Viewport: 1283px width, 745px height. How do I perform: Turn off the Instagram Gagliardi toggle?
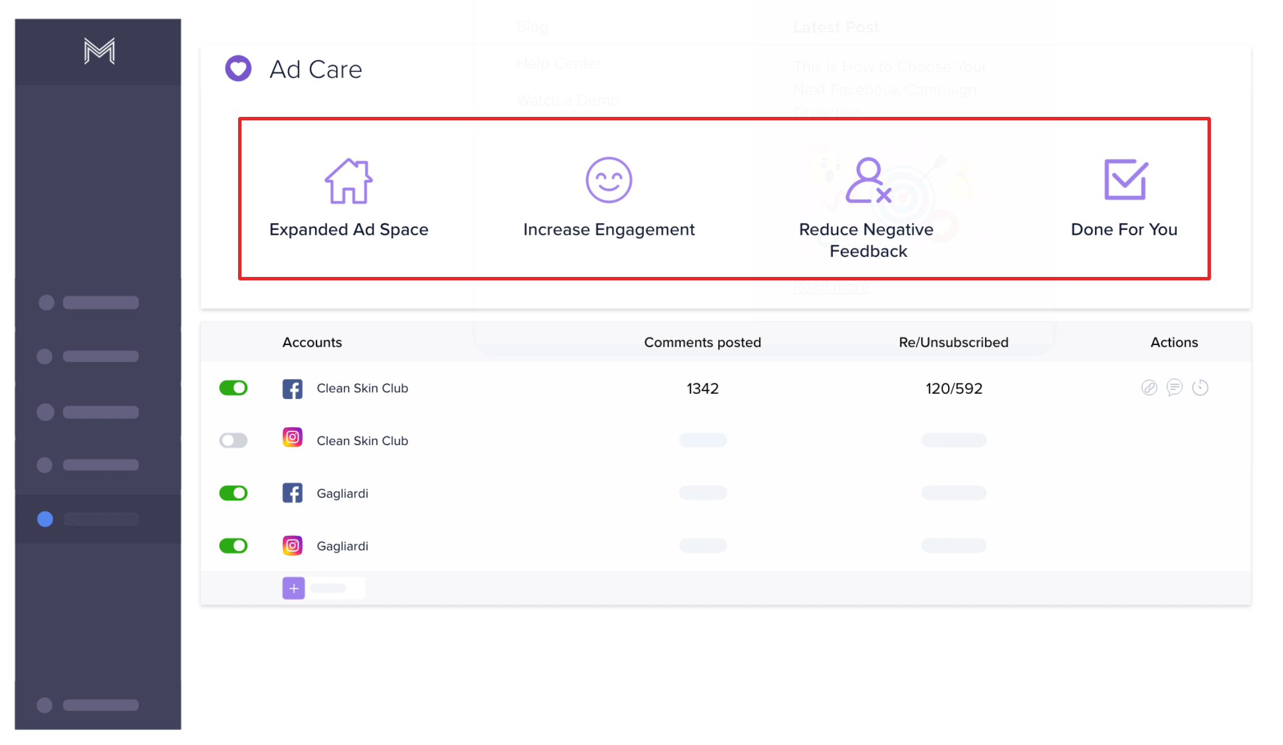[233, 546]
